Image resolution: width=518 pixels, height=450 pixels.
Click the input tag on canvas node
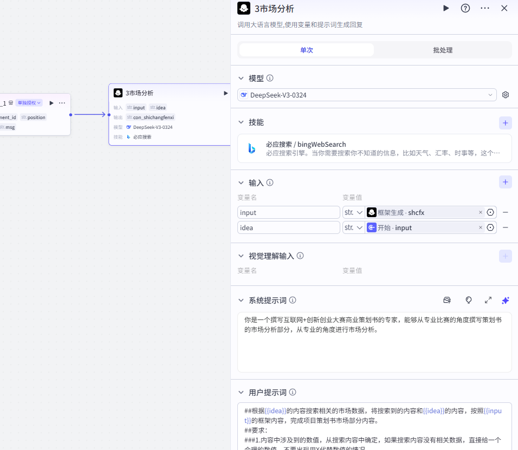pyautogui.click(x=136, y=107)
